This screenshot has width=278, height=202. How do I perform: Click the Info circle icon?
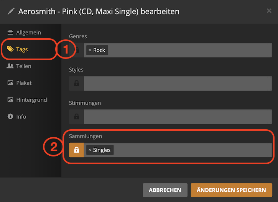point(10,117)
